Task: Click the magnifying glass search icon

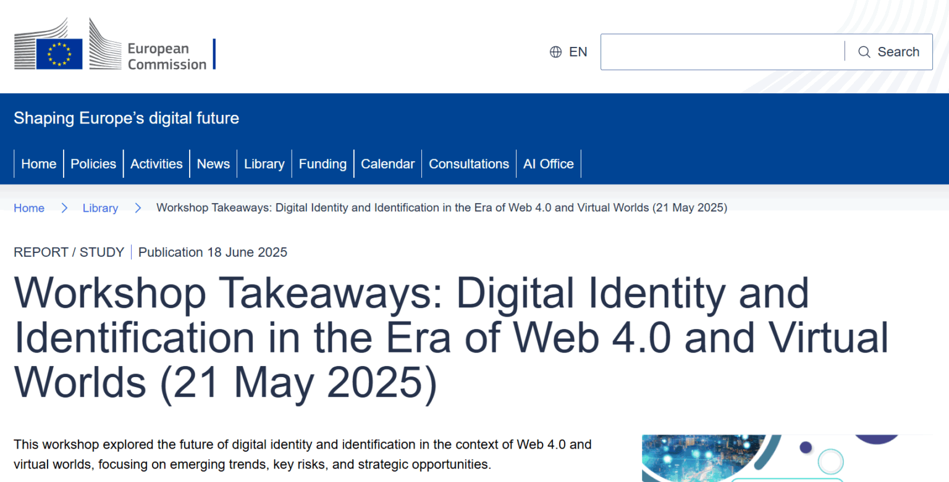Action: 864,52
